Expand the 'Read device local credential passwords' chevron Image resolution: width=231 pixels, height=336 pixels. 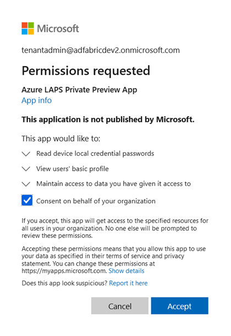click(x=26, y=154)
